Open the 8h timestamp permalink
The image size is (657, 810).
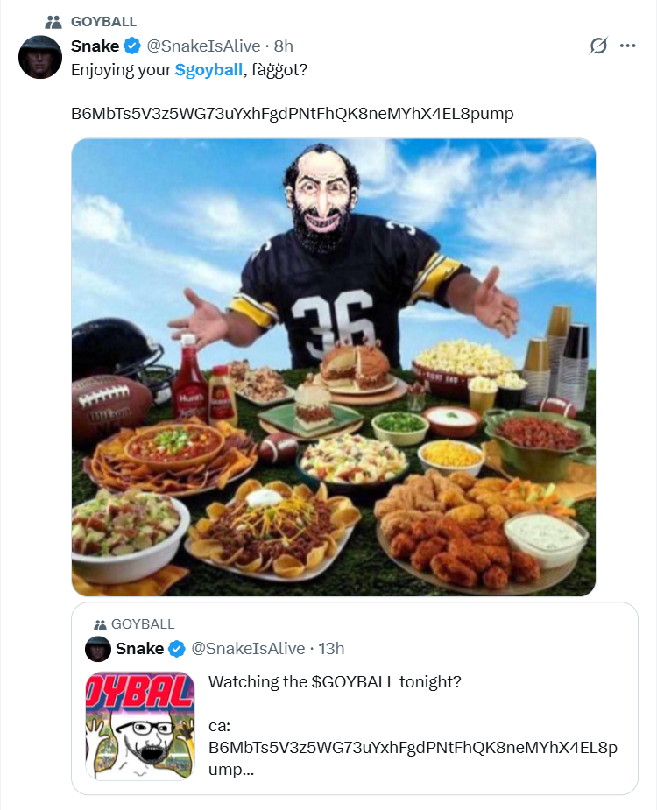(283, 46)
